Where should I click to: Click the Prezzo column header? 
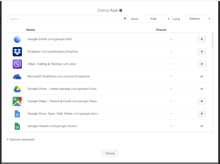161,30
